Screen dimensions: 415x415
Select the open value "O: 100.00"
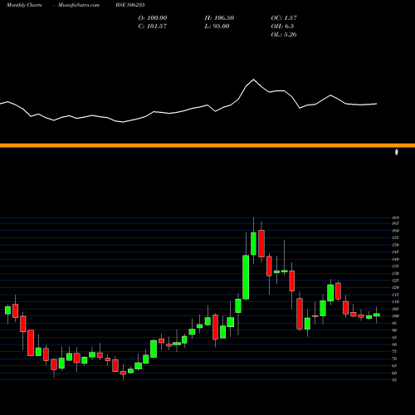click(153, 18)
